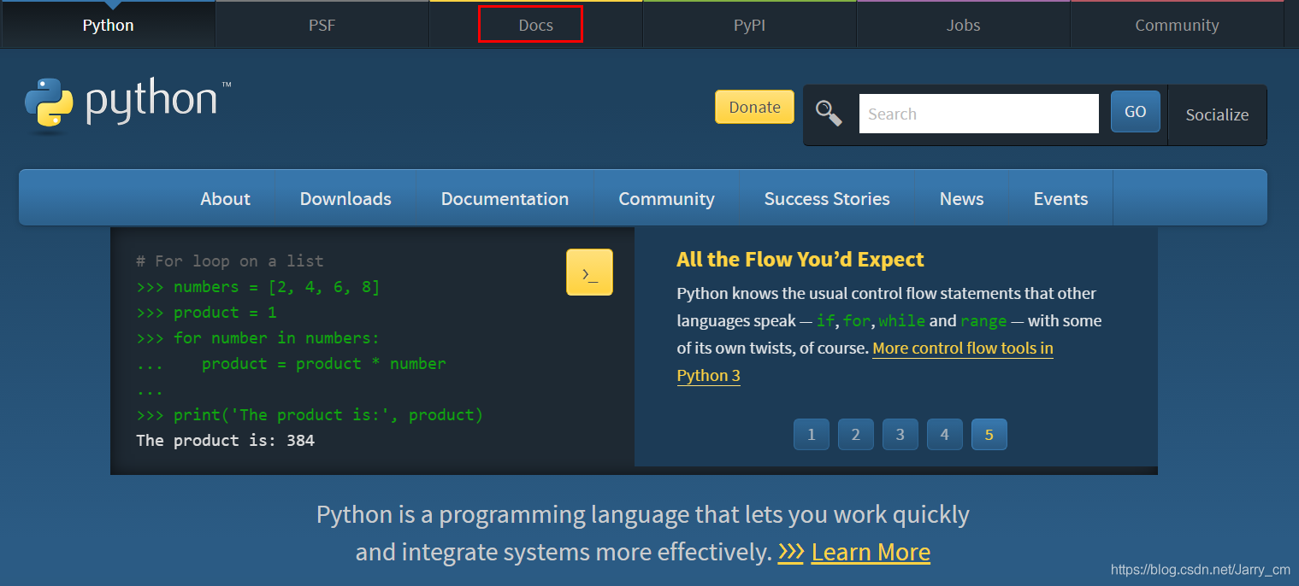The width and height of the screenshot is (1299, 586).
Task: Open the Documentation menu
Action: [x=505, y=198]
